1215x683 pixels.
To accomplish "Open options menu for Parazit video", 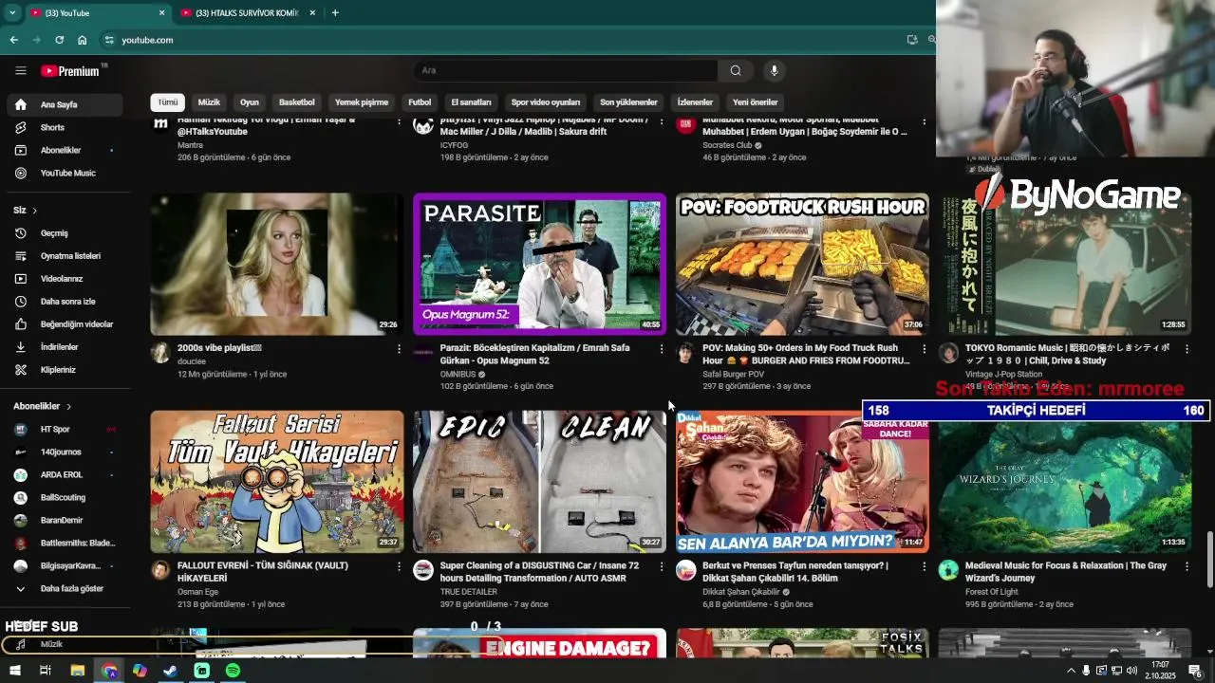I will (x=662, y=349).
